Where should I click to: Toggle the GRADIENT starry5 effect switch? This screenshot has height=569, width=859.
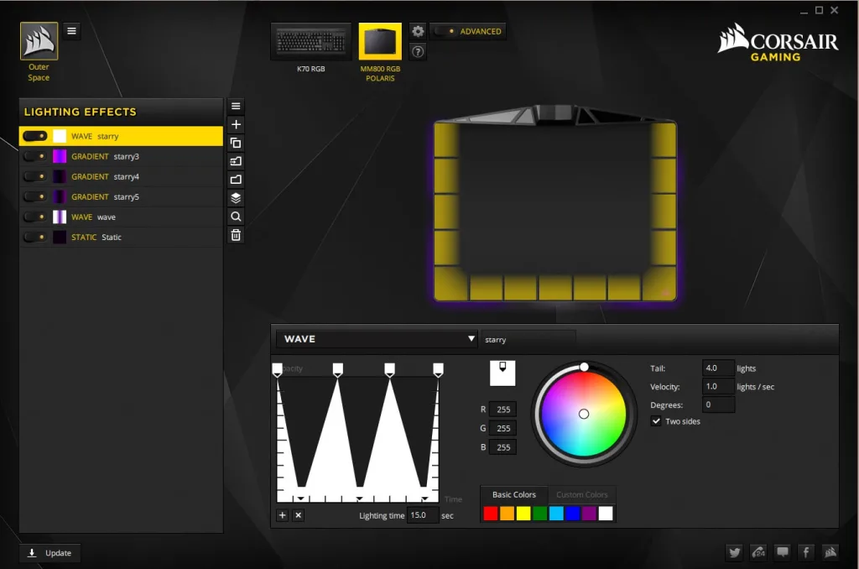(35, 196)
